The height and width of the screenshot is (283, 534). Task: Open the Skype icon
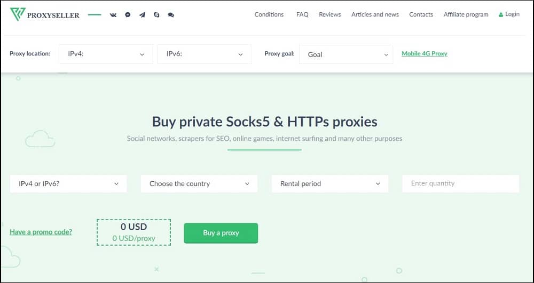[156, 15]
